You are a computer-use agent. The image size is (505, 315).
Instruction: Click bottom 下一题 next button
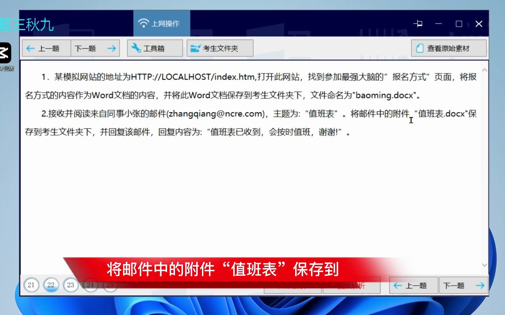(x=464, y=285)
